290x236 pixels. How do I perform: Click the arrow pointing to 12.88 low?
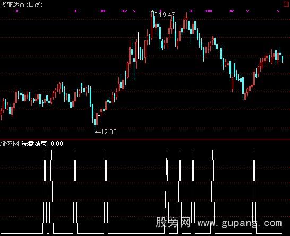tap(98, 132)
